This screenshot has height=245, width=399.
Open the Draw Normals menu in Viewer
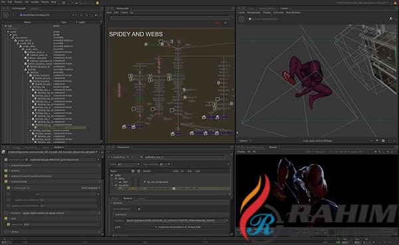pos(293,13)
